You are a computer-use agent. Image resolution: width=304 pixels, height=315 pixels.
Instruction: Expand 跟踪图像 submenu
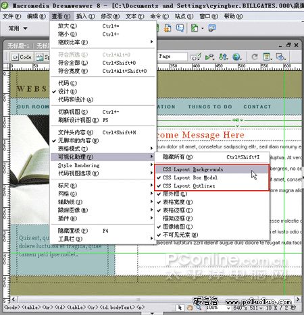click(x=103, y=210)
